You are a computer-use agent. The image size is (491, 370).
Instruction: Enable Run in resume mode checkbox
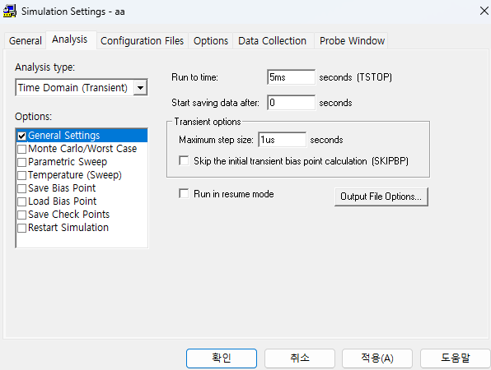(184, 193)
